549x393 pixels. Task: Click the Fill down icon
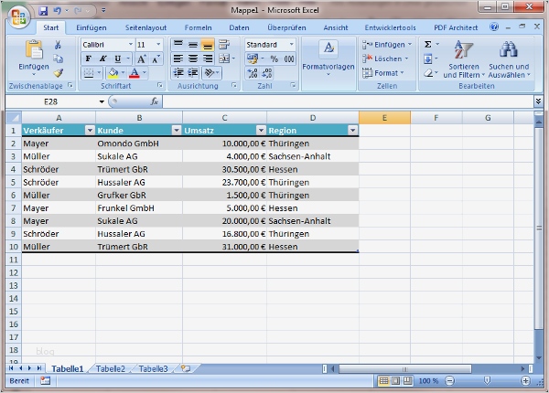tap(428, 58)
